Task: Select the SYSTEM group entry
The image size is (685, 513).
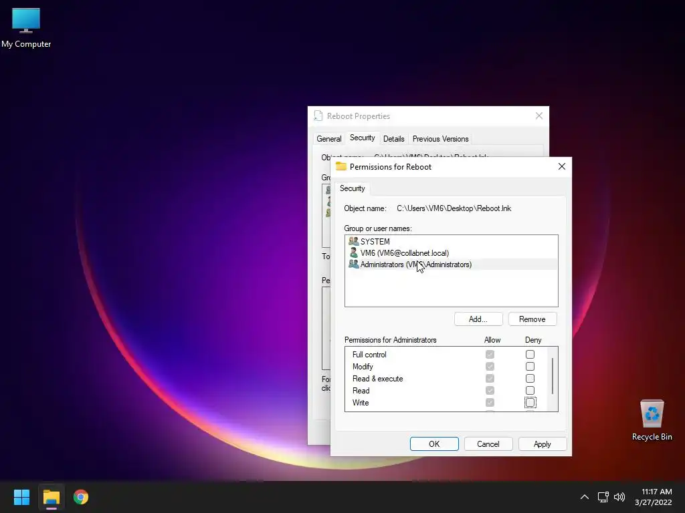Action: coord(451,241)
